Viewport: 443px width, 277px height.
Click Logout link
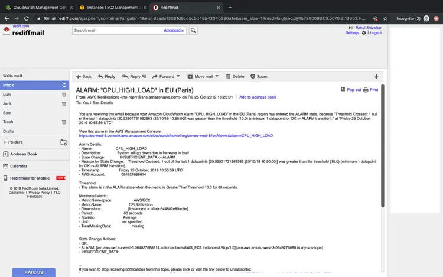(x=376, y=33)
